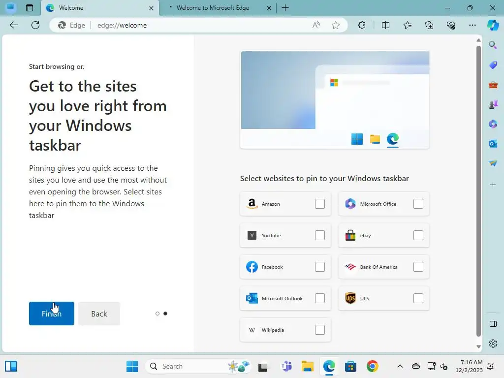The height and width of the screenshot is (378, 504).
Task: Check the YouTube checkbox
Action: click(x=320, y=235)
